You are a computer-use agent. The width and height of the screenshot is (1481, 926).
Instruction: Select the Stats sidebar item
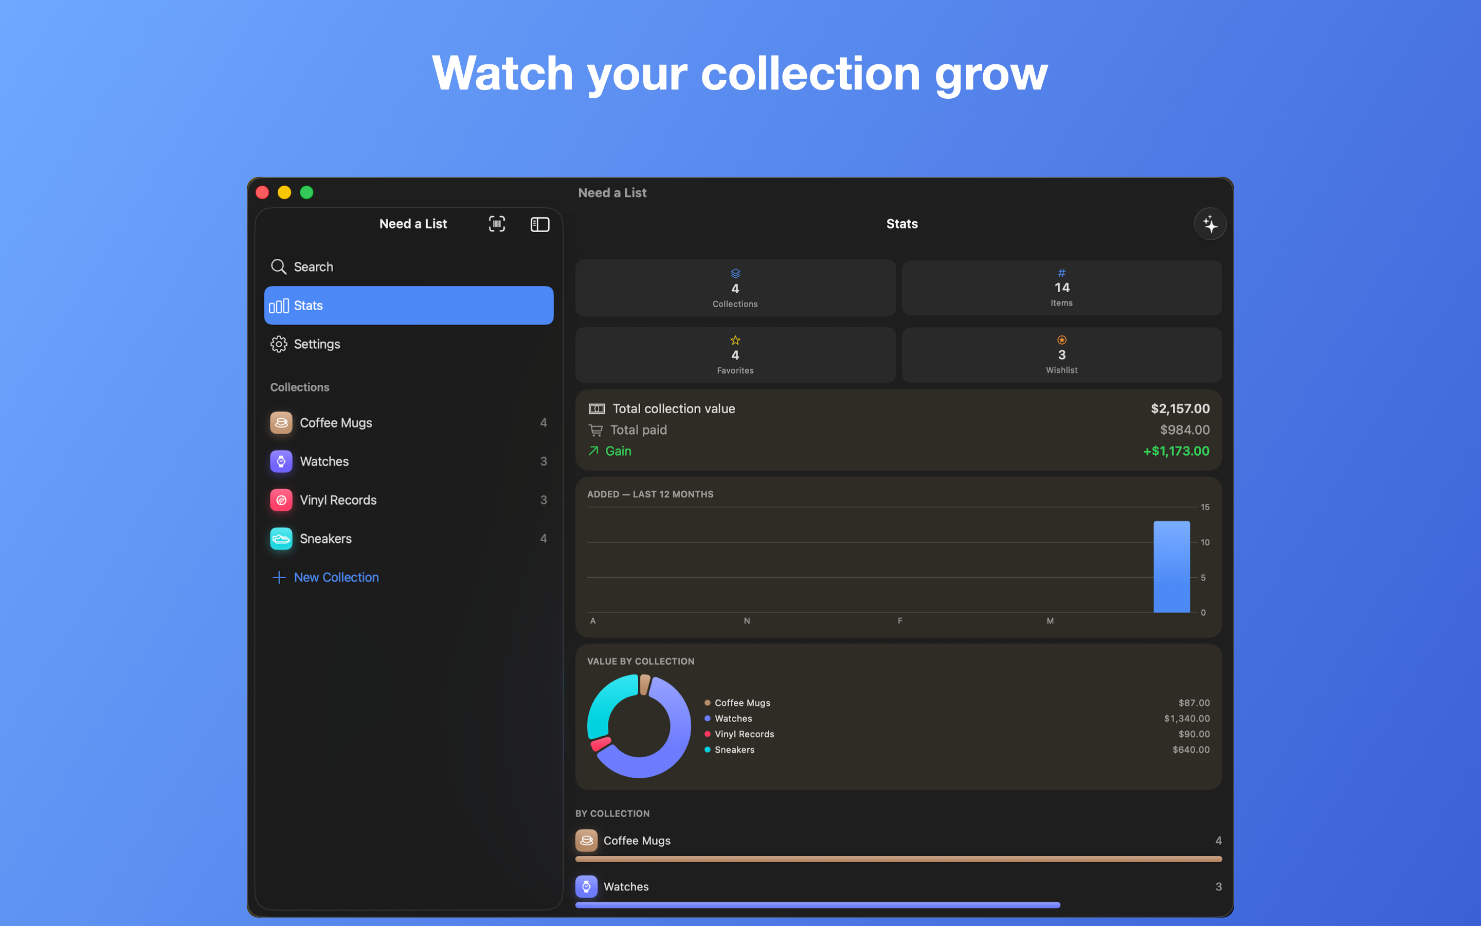click(409, 305)
